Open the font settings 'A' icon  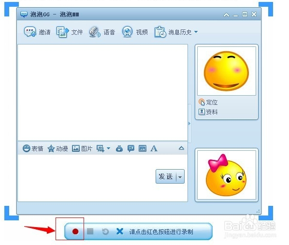[154, 148]
